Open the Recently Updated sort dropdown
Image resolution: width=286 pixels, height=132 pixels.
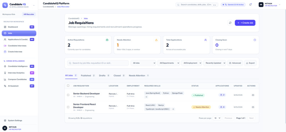click(x=215, y=63)
